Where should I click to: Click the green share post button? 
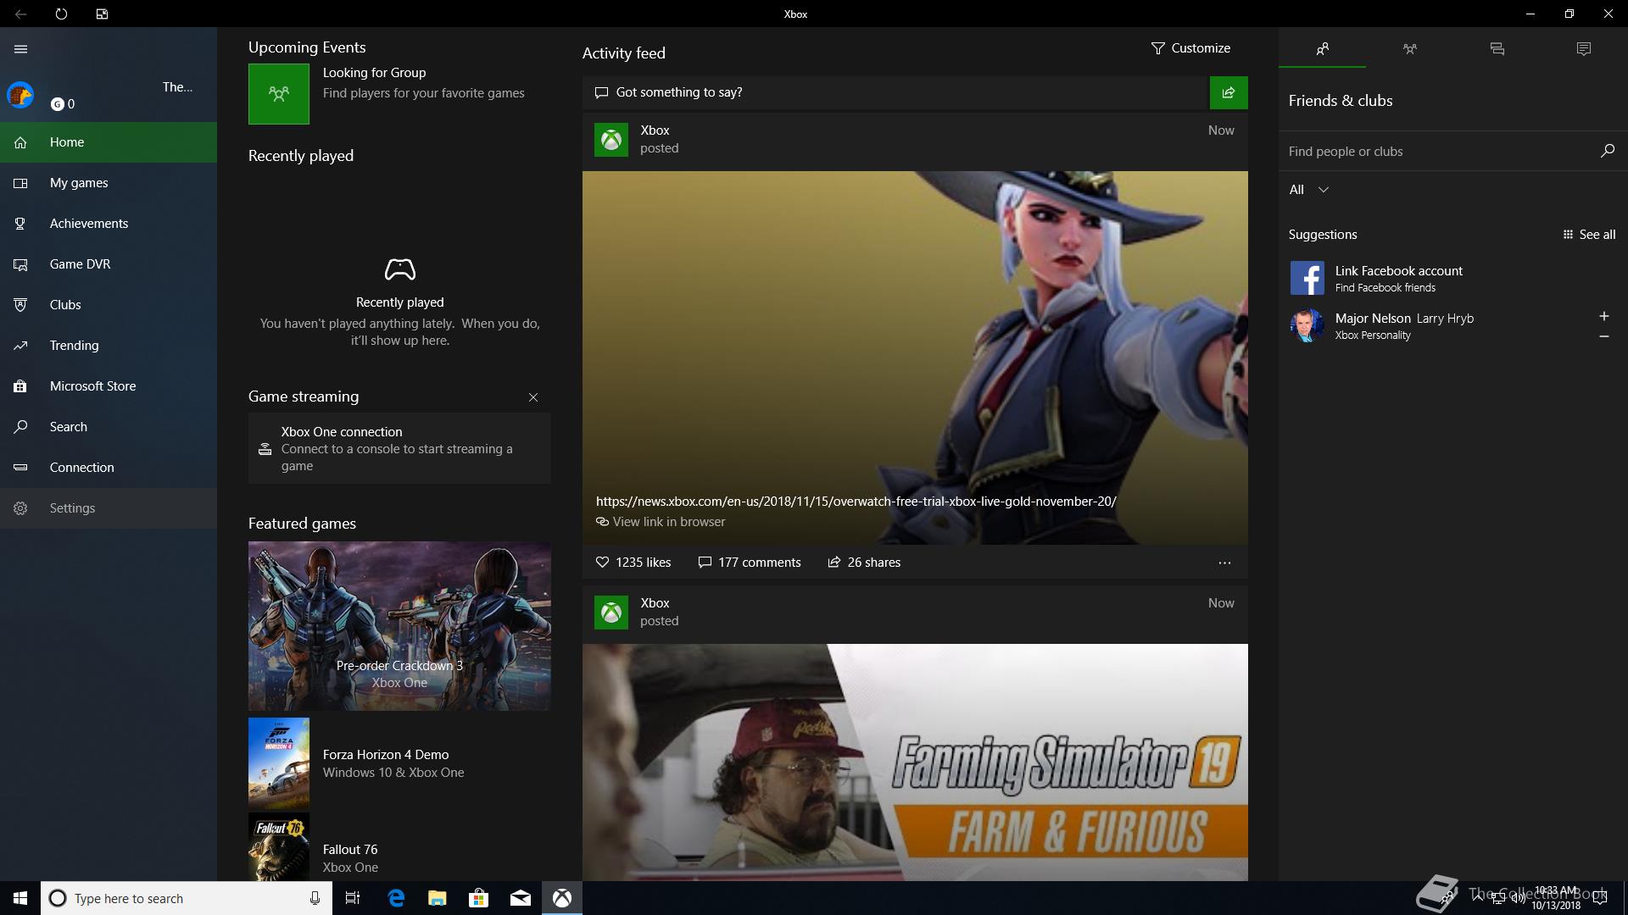pos(1229,92)
